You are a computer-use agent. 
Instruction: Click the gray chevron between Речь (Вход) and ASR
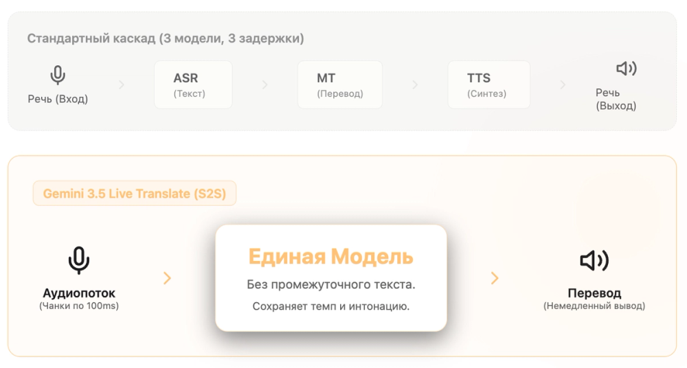point(122,84)
